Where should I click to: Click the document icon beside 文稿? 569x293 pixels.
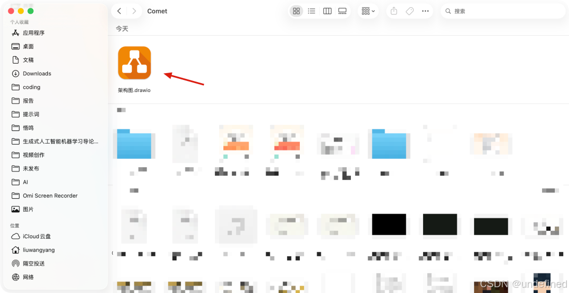16,60
